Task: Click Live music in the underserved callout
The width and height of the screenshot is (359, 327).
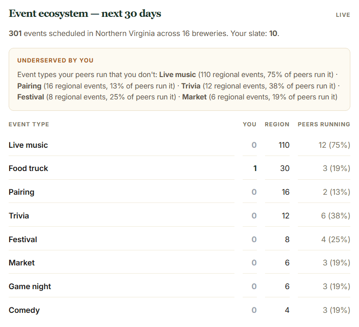Action: pos(177,75)
